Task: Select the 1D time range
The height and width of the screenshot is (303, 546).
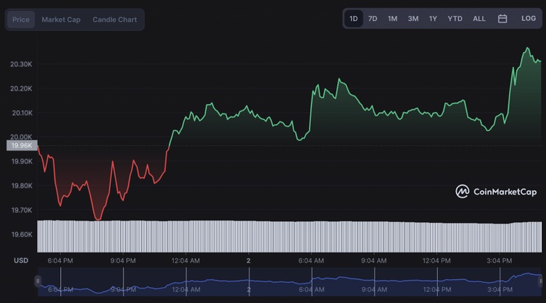Action: [x=353, y=18]
